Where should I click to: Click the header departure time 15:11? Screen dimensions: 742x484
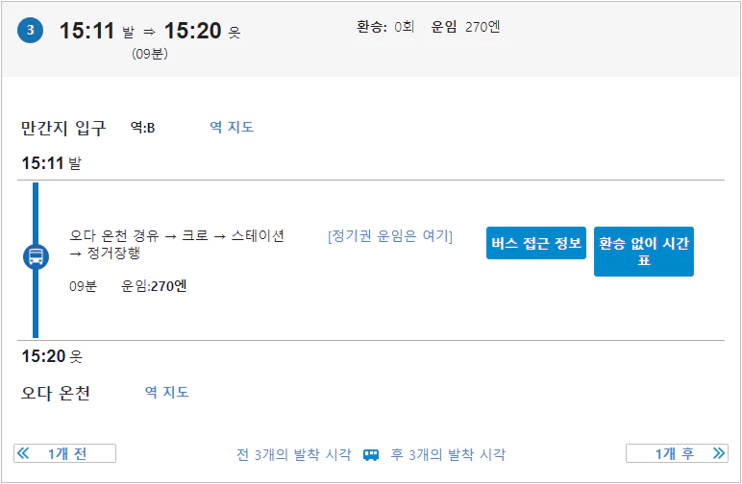point(87,31)
